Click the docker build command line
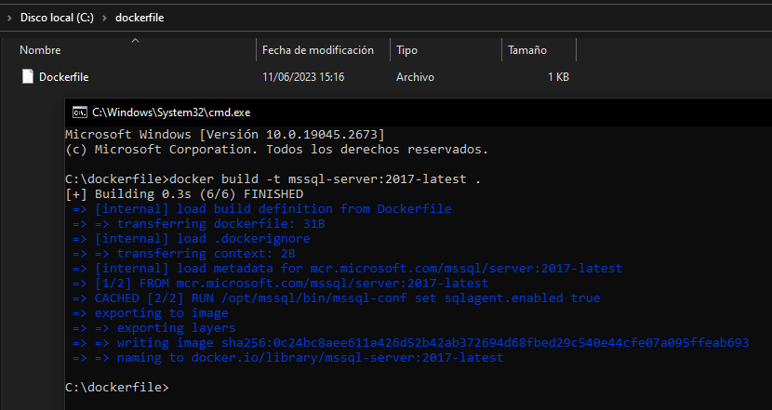 [273, 179]
